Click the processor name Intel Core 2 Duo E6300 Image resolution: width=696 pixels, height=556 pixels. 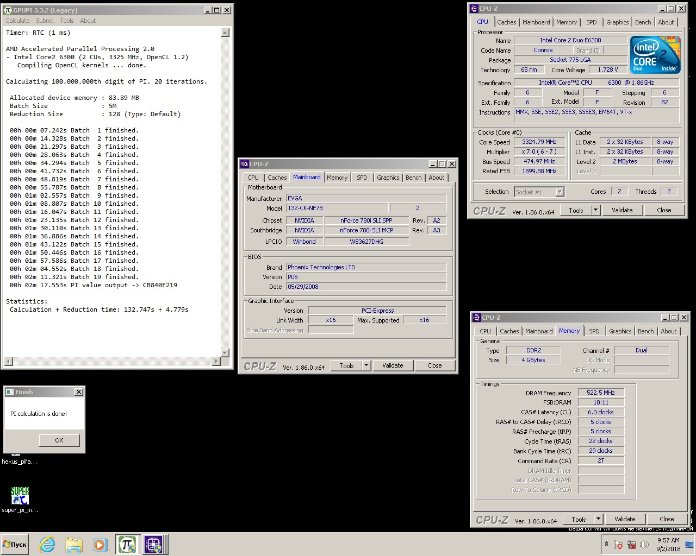click(x=570, y=40)
